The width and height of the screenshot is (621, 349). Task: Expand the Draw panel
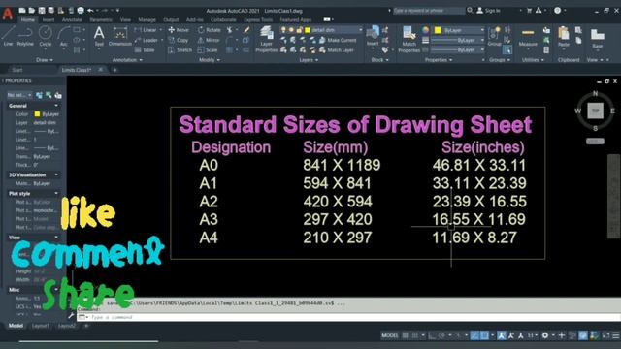click(x=45, y=60)
